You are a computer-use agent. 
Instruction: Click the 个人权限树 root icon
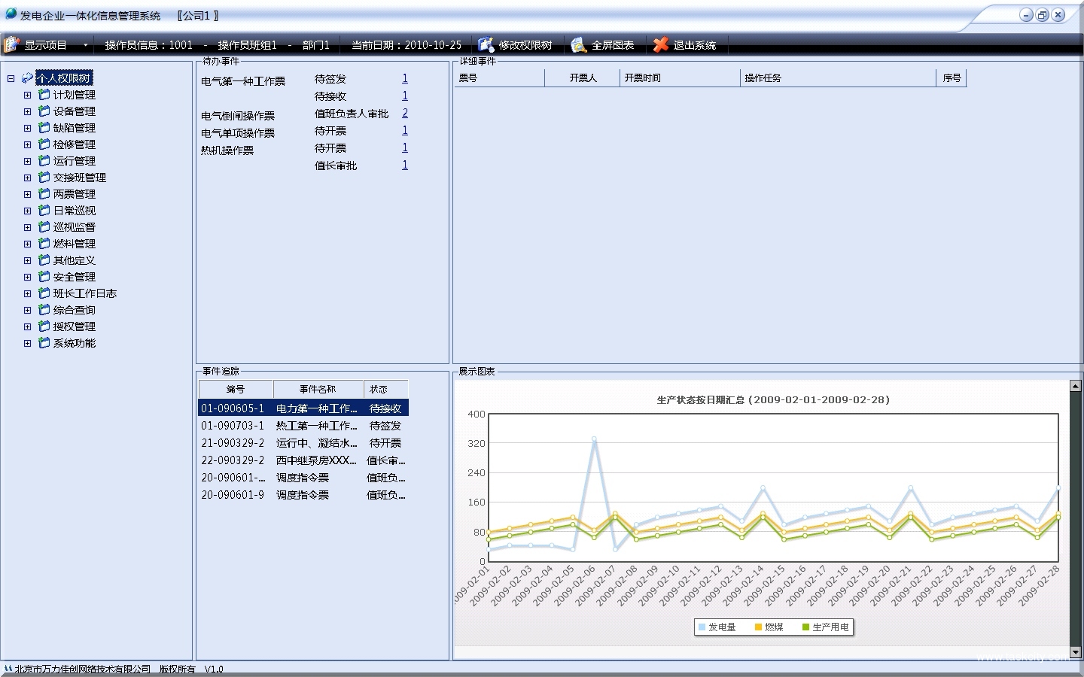point(27,77)
